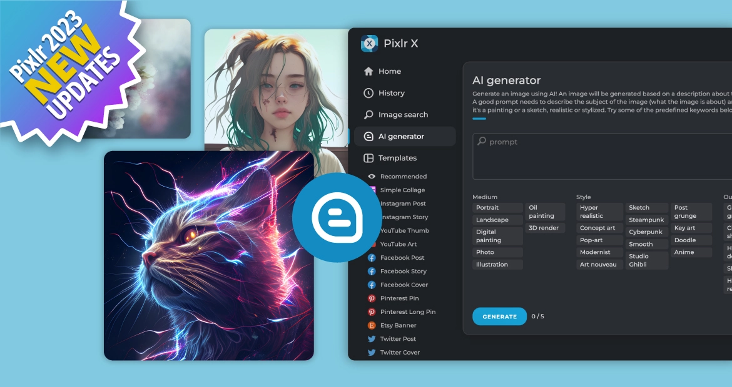The width and height of the screenshot is (732, 387).
Task: Click the Generate button
Action: point(499,316)
